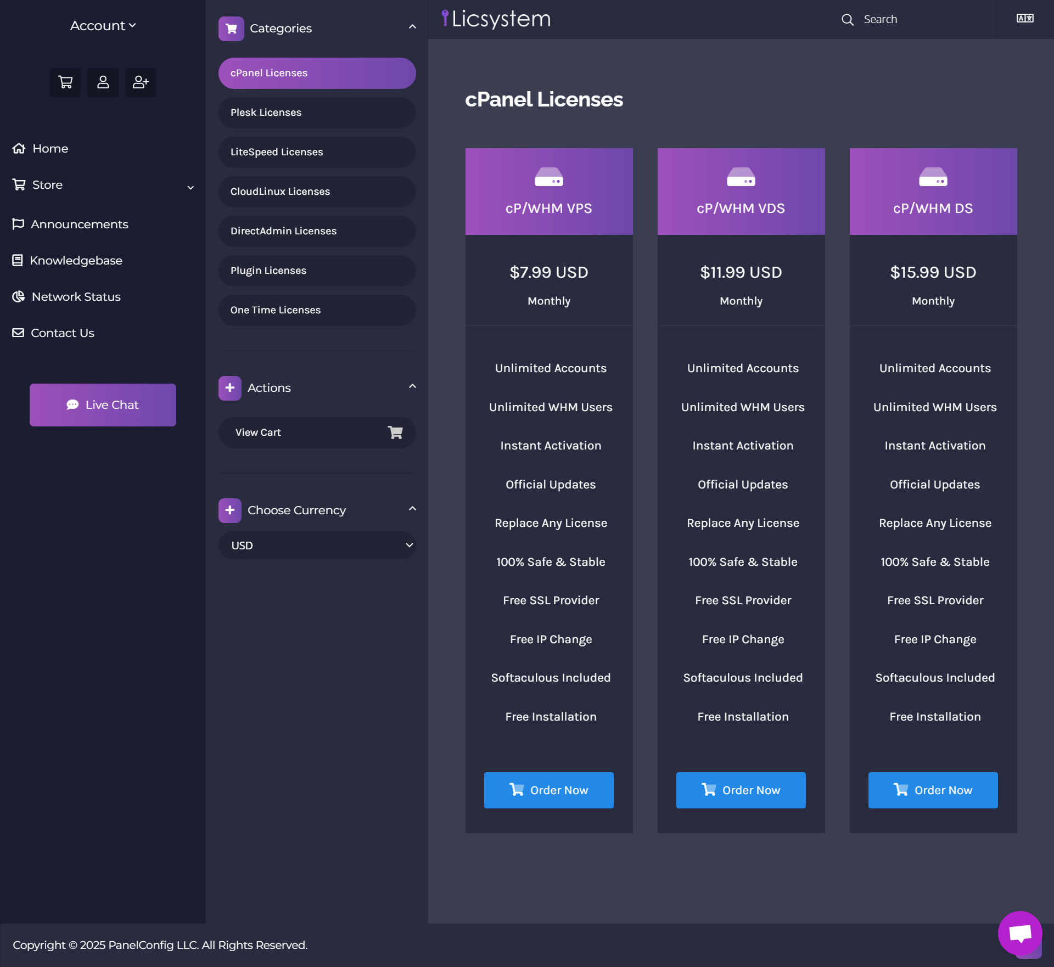The height and width of the screenshot is (967, 1054).
Task: Order Now for cP/WHM VPS
Action: point(548,790)
